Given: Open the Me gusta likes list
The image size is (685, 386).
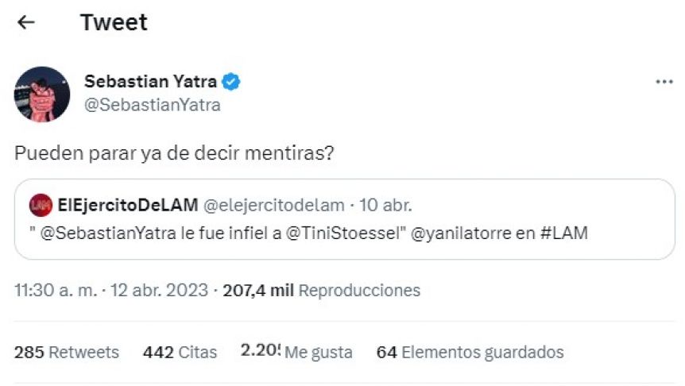Looking at the screenshot, I should point(296,352).
